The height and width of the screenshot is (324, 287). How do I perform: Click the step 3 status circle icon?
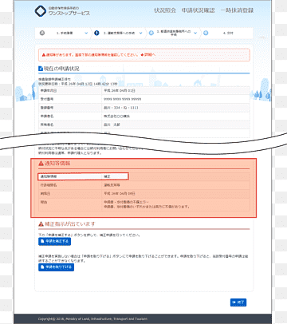[151, 33]
